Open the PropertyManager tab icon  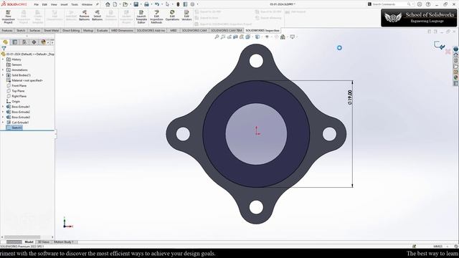[x=14, y=42]
